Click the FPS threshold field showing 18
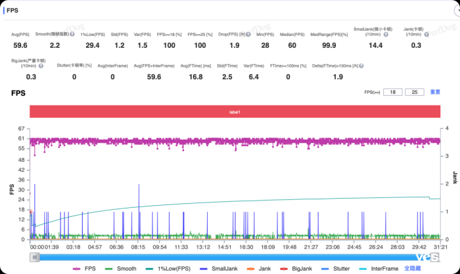Screen dimensions: 460x274 [393, 92]
